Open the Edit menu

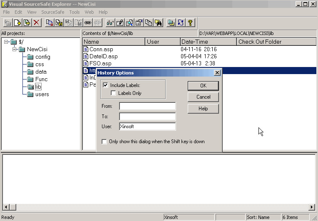(18, 12)
